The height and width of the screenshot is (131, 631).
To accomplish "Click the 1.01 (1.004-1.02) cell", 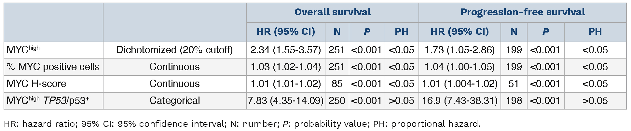I will click(x=460, y=84).
